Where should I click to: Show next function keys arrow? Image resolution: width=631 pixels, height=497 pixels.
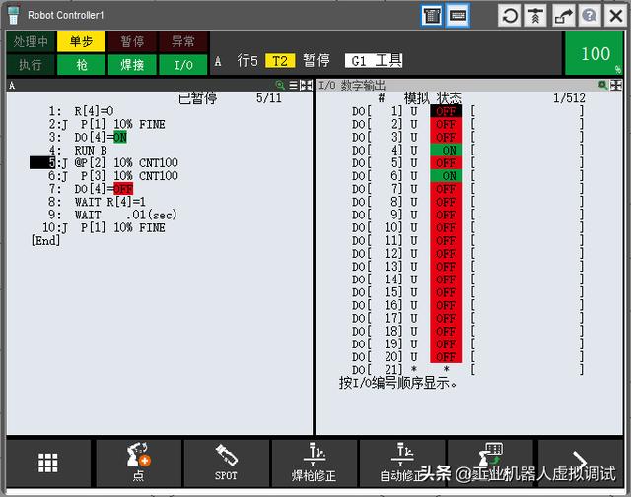click(580, 464)
